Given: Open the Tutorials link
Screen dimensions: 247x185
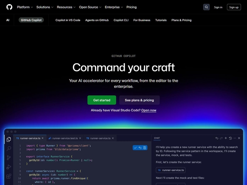Looking at the screenshot, I should click(x=161, y=20).
